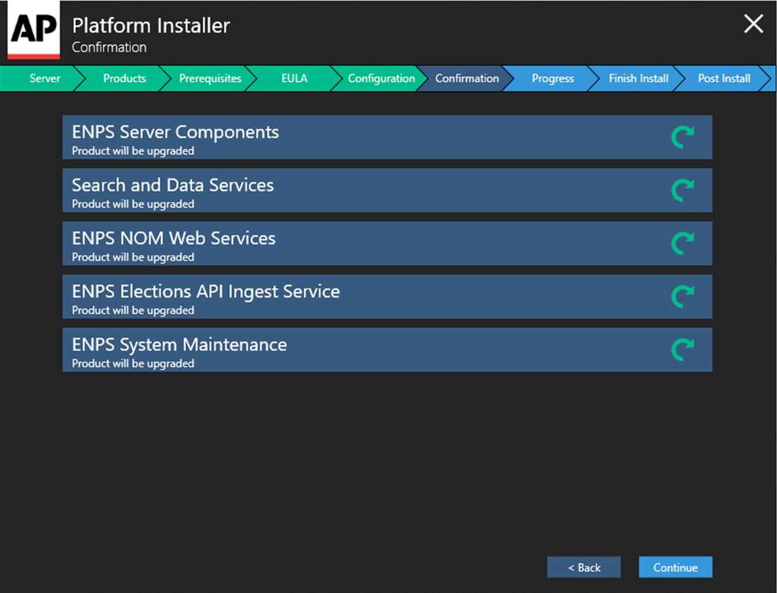Click the Continue button
This screenshot has height=593, width=777.
tap(675, 567)
